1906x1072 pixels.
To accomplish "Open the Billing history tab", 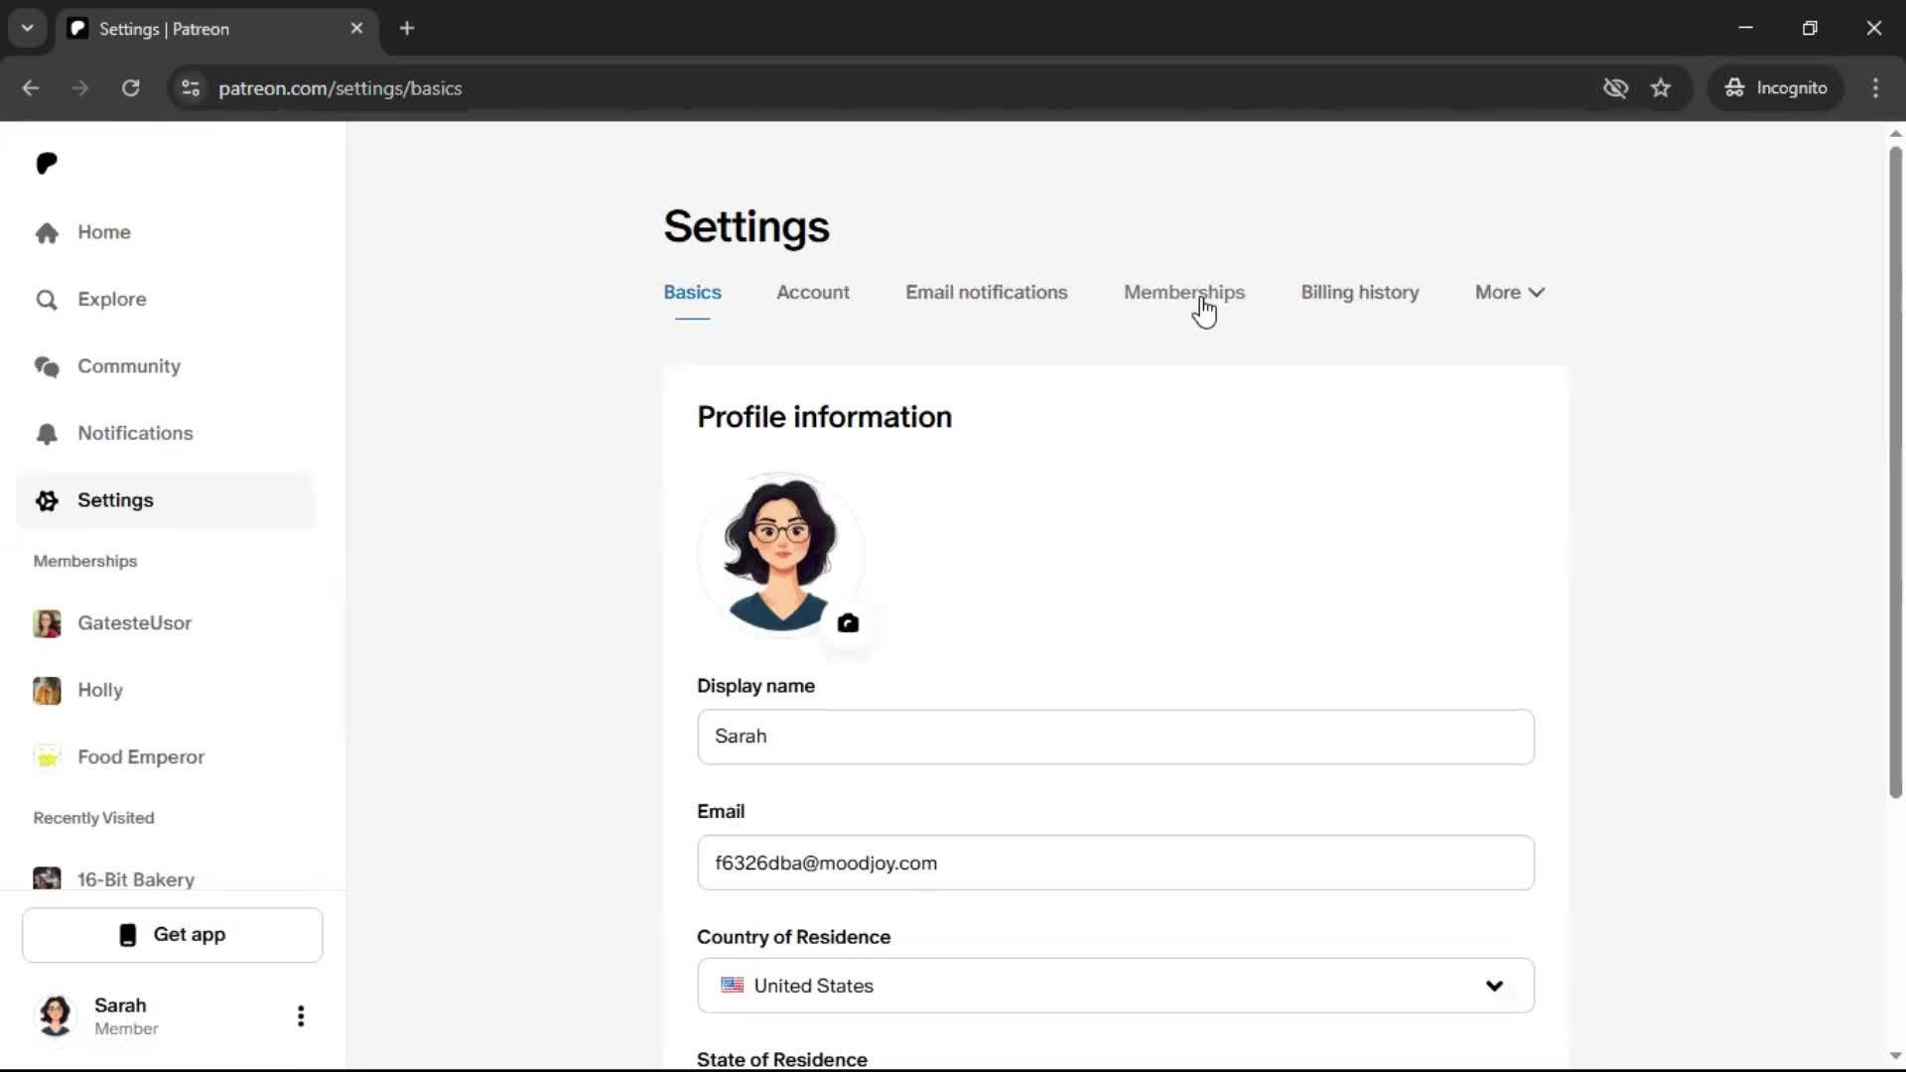I will 1359,292.
